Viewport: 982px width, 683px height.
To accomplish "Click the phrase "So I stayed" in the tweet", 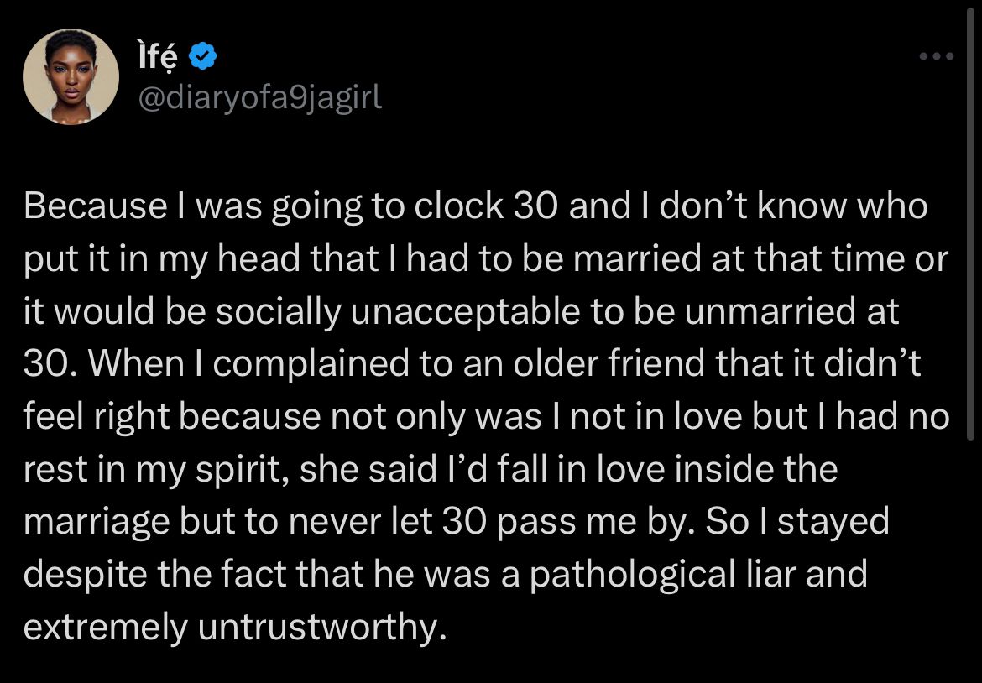I will tap(797, 522).
